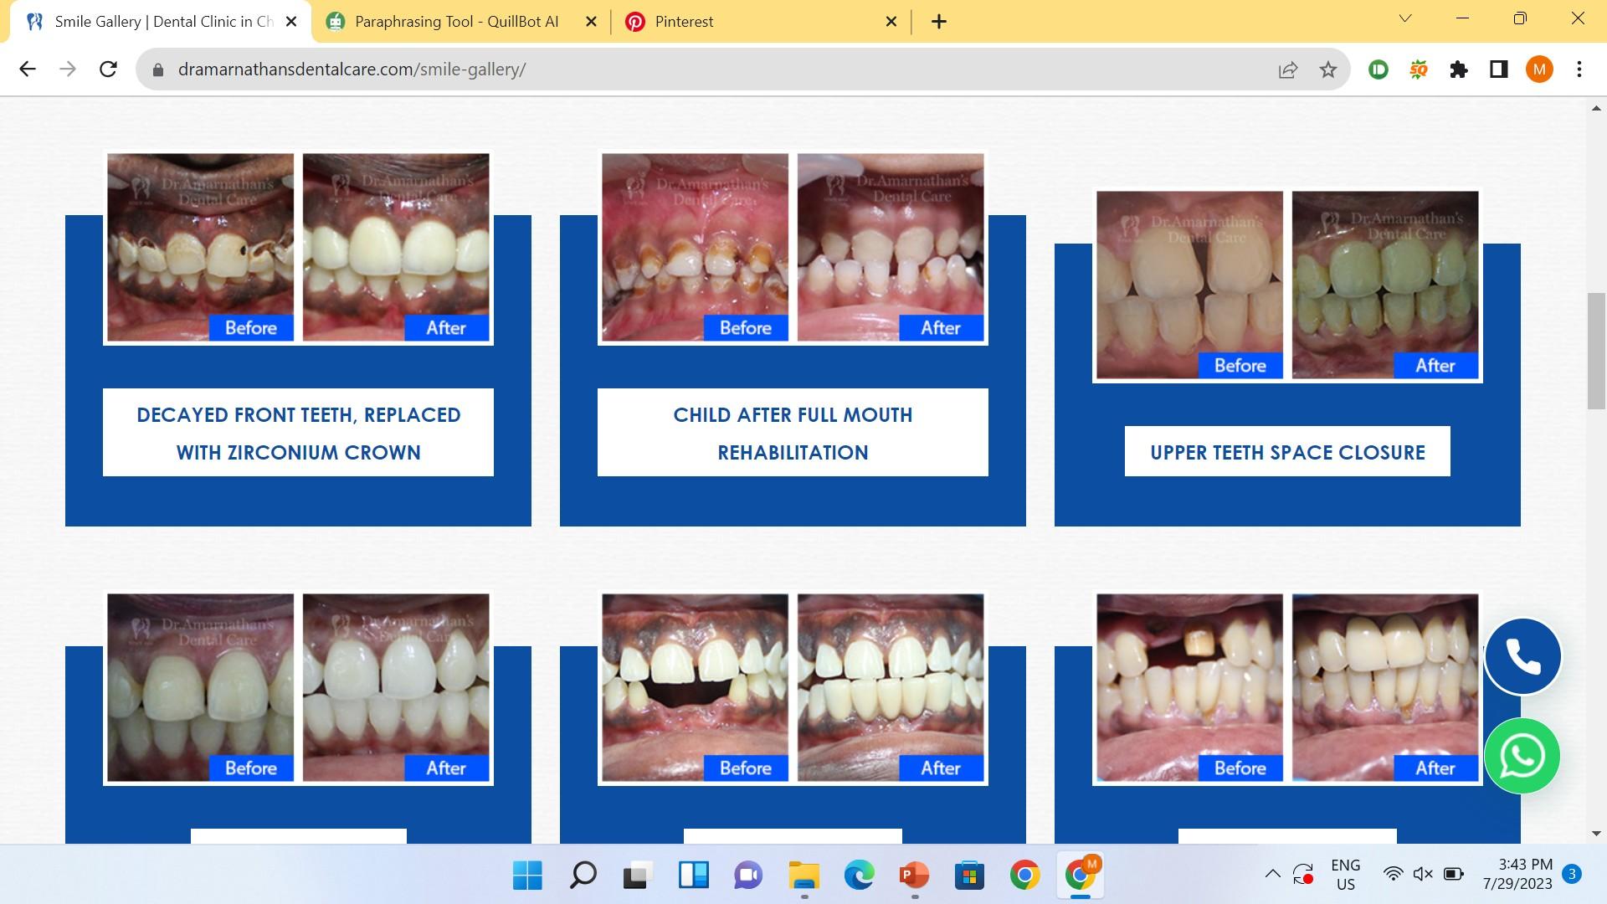Reload the current page
The image size is (1607, 904).
(x=108, y=69)
